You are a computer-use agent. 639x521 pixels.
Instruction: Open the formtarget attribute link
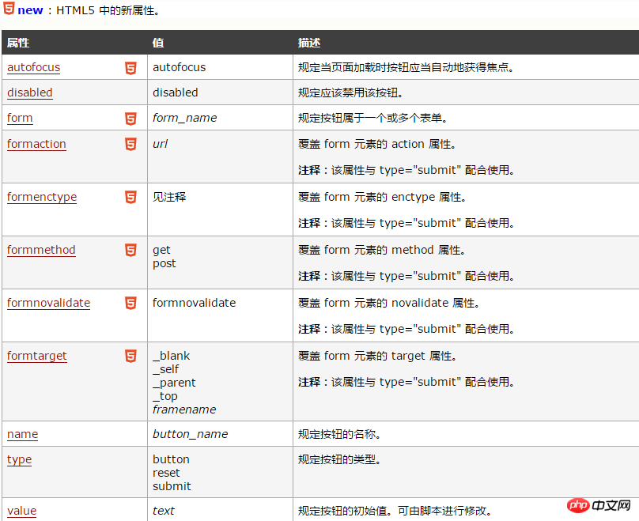36,356
